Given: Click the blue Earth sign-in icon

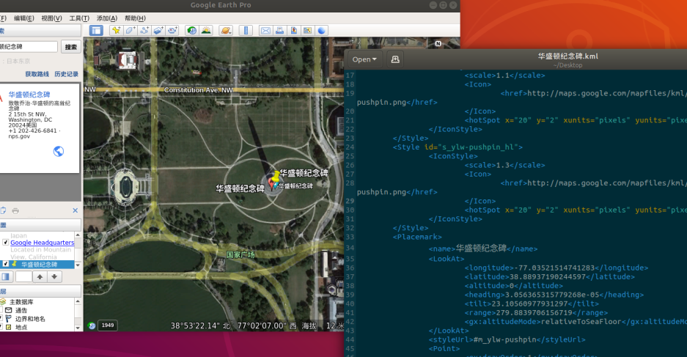Looking at the screenshot, I should 322,30.
